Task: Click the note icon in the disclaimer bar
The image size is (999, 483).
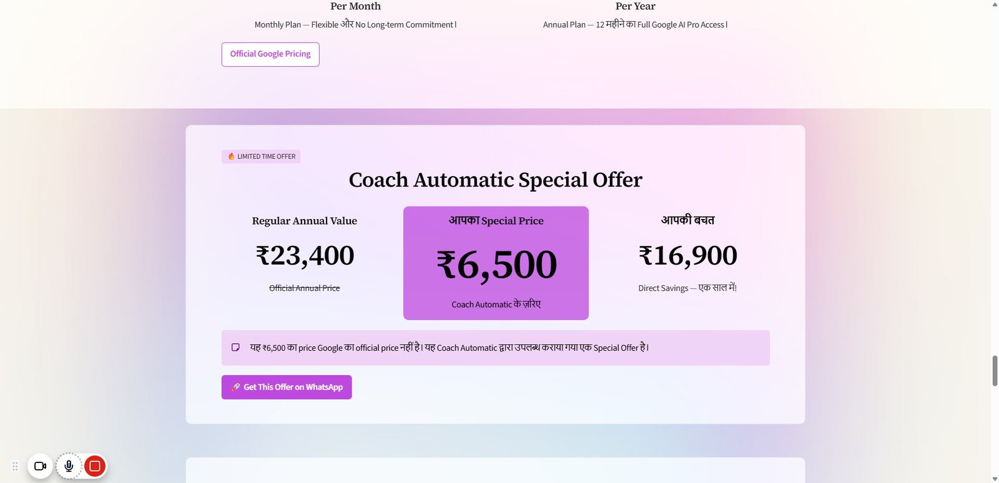Action: pos(235,348)
